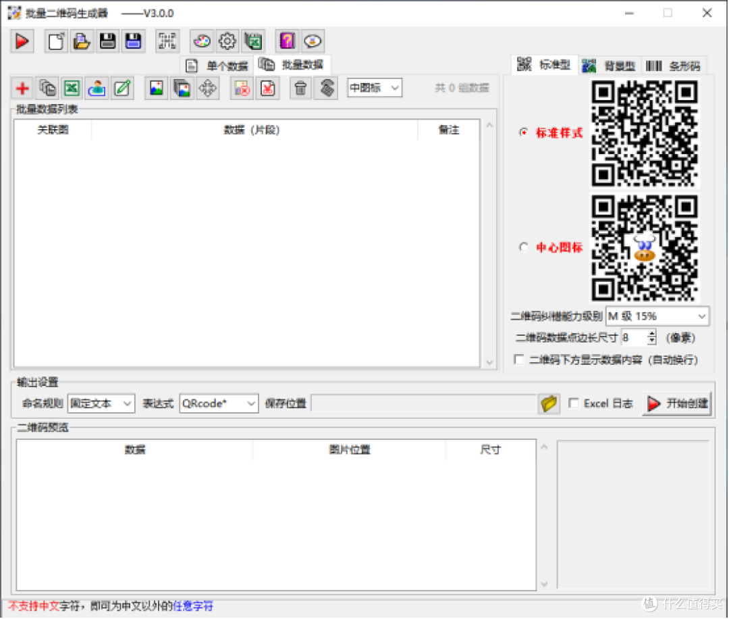Click the 开始创建 button
Image resolution: width=729 pixels, height=619 pixels.
[x=678, y=403]
